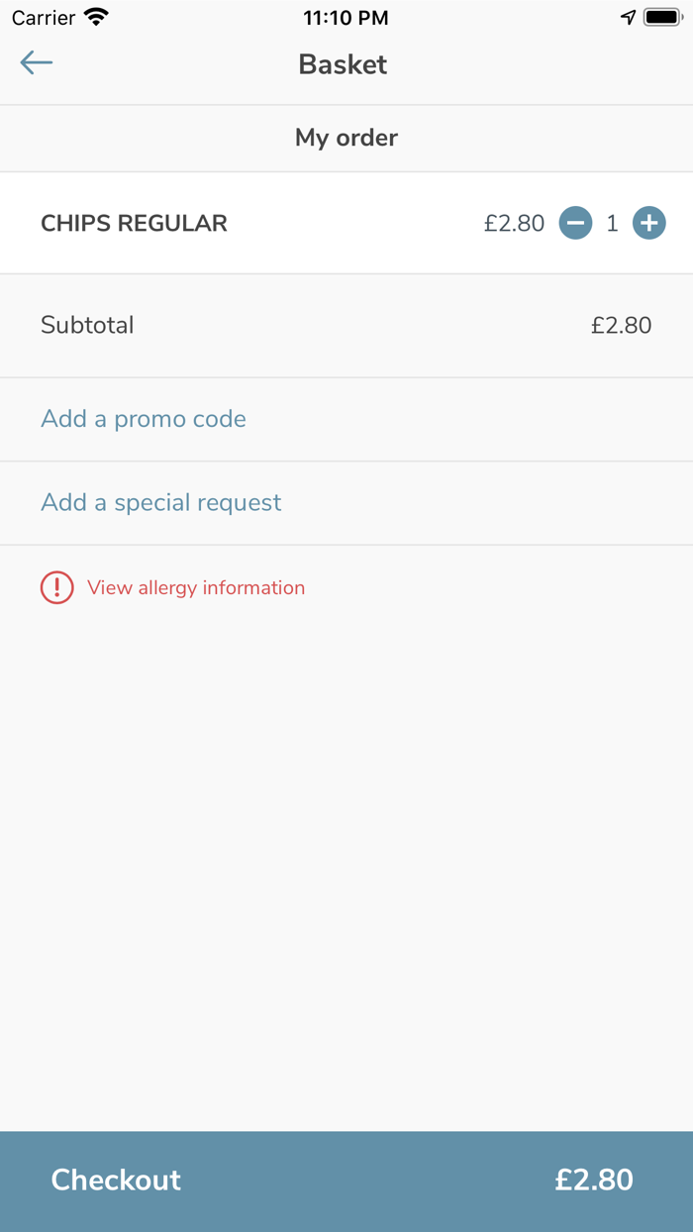
Task: Increase Chips Regular quantity with plus
Action: click(x=649, y=224)
